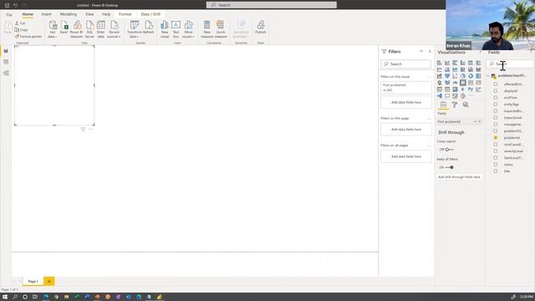
Task: Collapse the Filters pane
Action: point(430,52)
